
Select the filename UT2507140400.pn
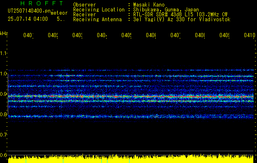click(x=29, y=11)
